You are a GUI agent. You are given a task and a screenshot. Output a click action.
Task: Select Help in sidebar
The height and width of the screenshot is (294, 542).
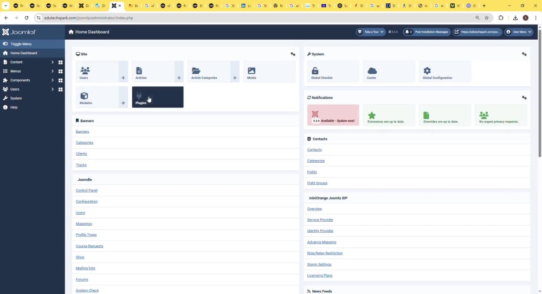(x=32, y=107)
